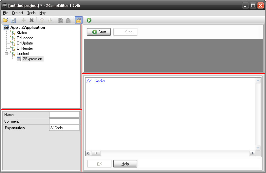The image size is (266, 173).
Task: Start the preview with Start button
Action: click(99, 32)
